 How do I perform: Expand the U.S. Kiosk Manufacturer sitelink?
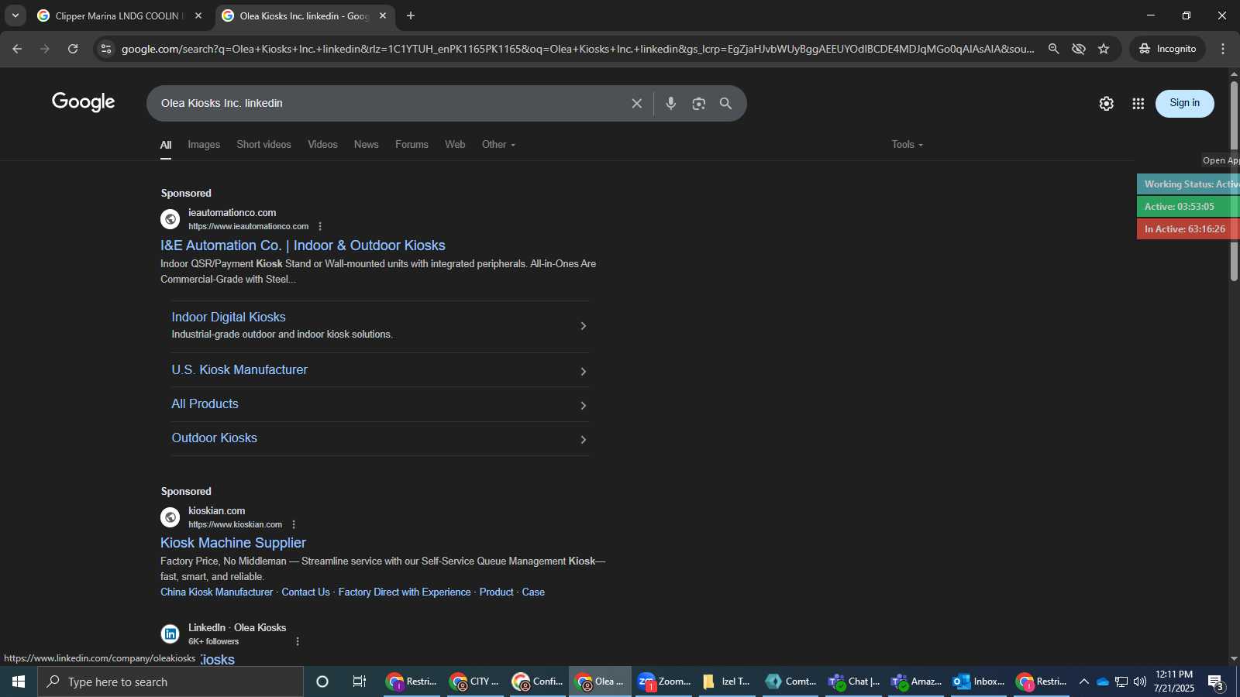[380, 370]
